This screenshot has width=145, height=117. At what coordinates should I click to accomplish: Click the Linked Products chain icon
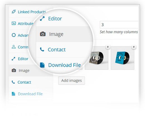14,12
